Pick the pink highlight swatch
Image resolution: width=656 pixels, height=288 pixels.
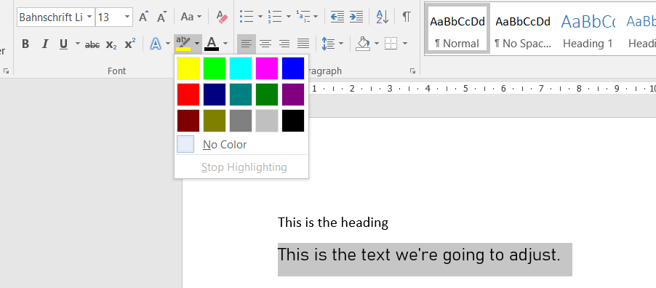(x=267, y=68)
